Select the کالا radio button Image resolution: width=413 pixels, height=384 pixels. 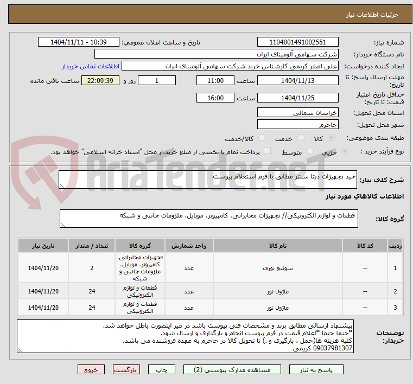click(x=331, y=138)
